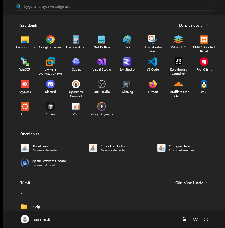Open the file explorer shortcut in footer
The height and width of the screenshot is (228, 225).
(185, 219)
